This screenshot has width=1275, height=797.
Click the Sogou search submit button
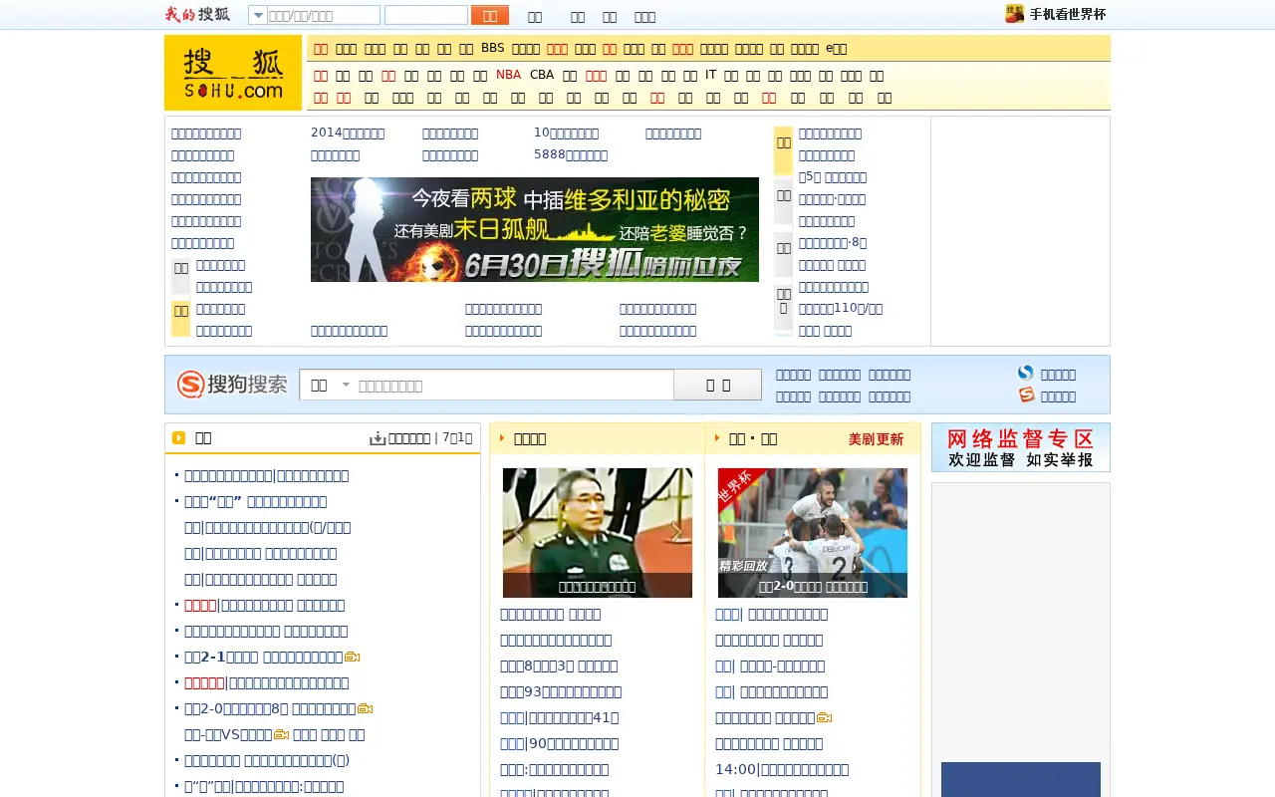click(x=718, y=385)
